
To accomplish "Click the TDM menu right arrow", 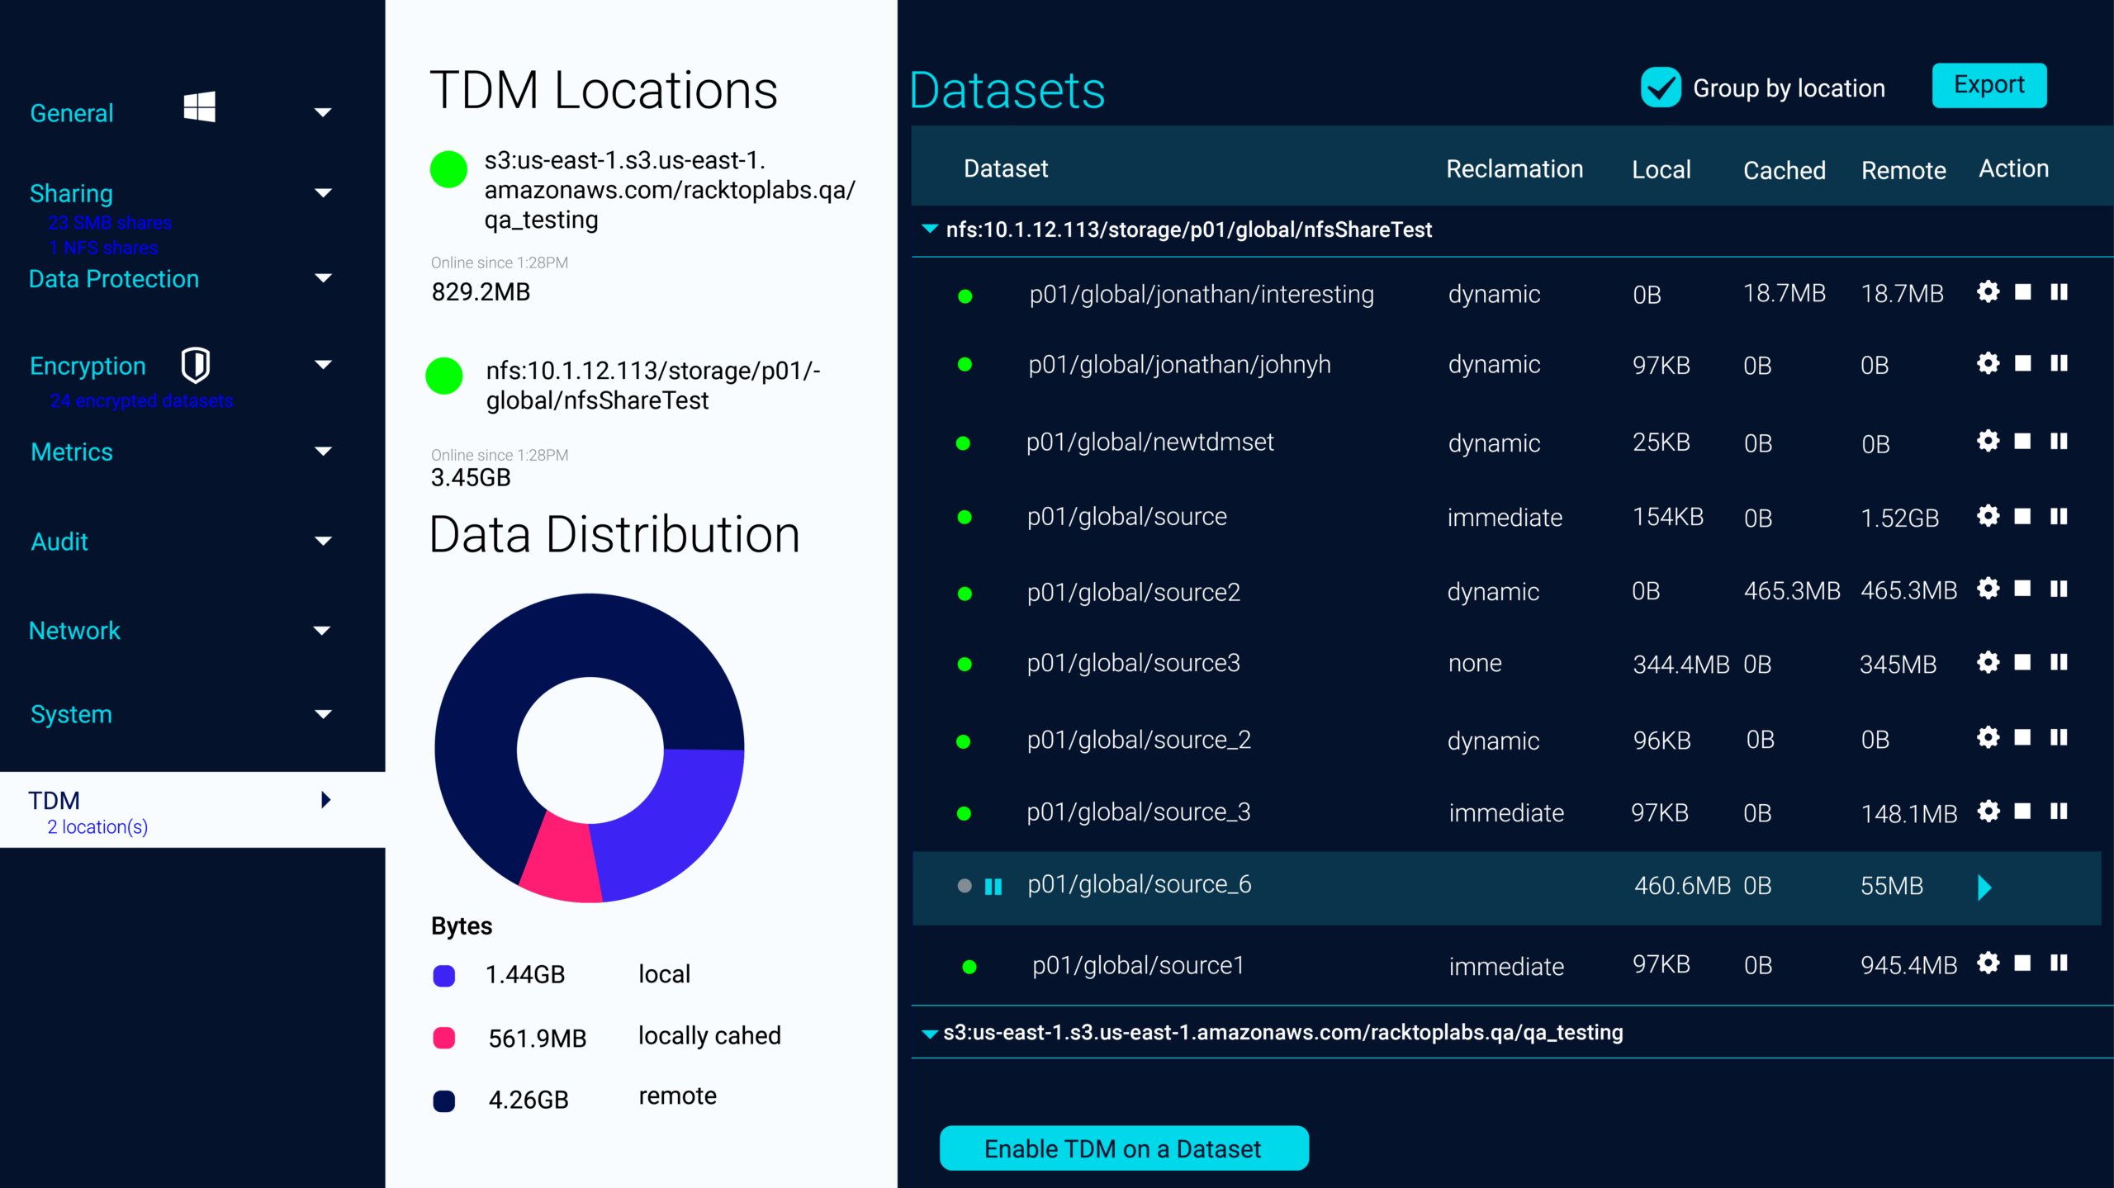I will pos(326,799).
